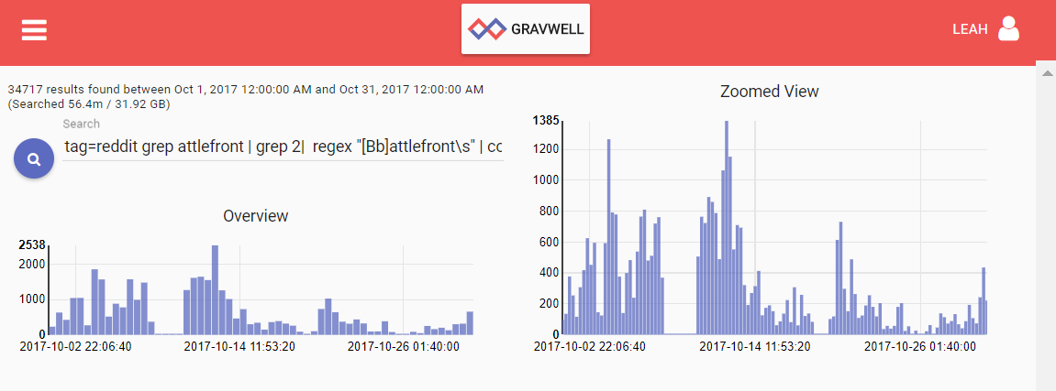This screenshot has width=1056, height=391.
Task: Click the Overview chart title
Action: coord(255,216)
